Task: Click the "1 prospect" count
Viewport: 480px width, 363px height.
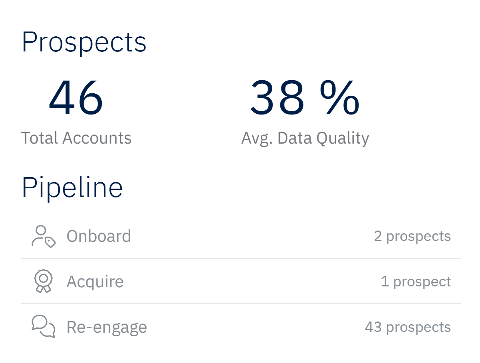Action: (416, 282)
